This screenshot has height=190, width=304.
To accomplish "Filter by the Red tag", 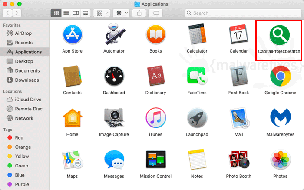I will click(x=25, y=137).
